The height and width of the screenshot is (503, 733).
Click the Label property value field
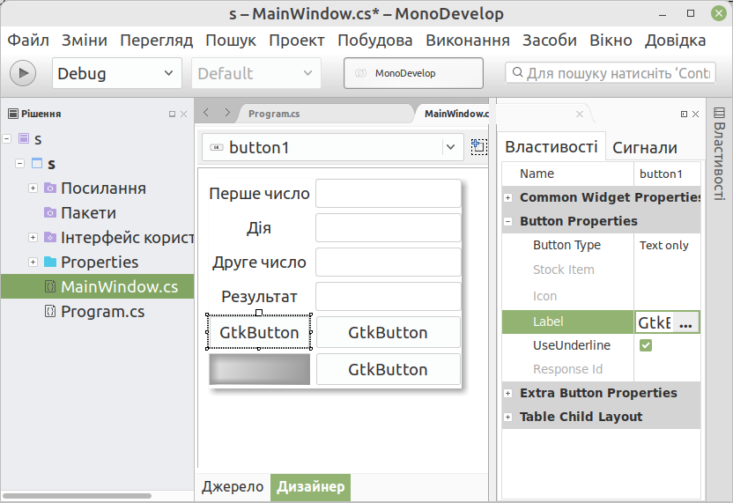click(x=655, y=322)
